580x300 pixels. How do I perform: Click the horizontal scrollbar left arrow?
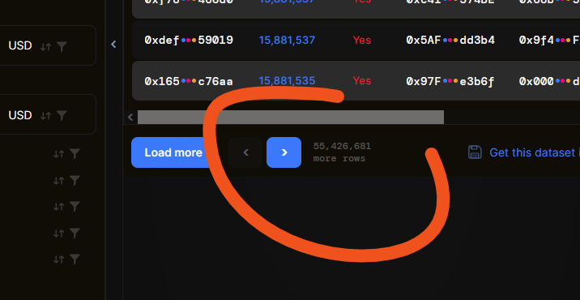tap(130, 118)
